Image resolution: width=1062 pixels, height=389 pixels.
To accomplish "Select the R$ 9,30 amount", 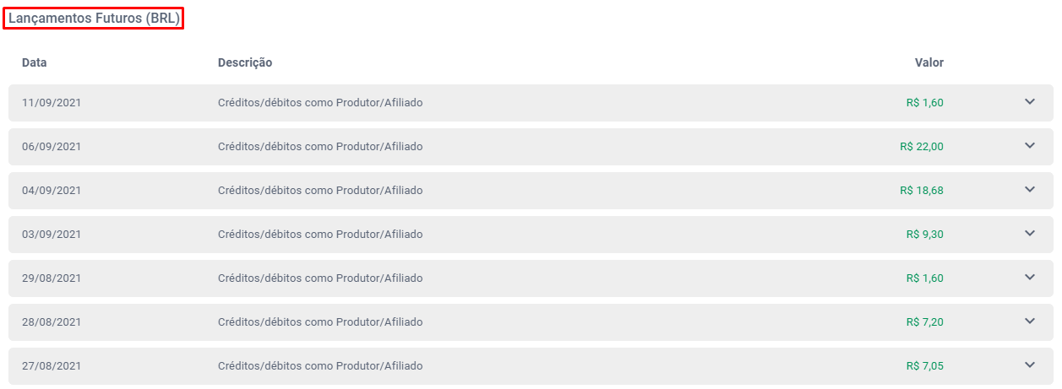I will point(924,235).
